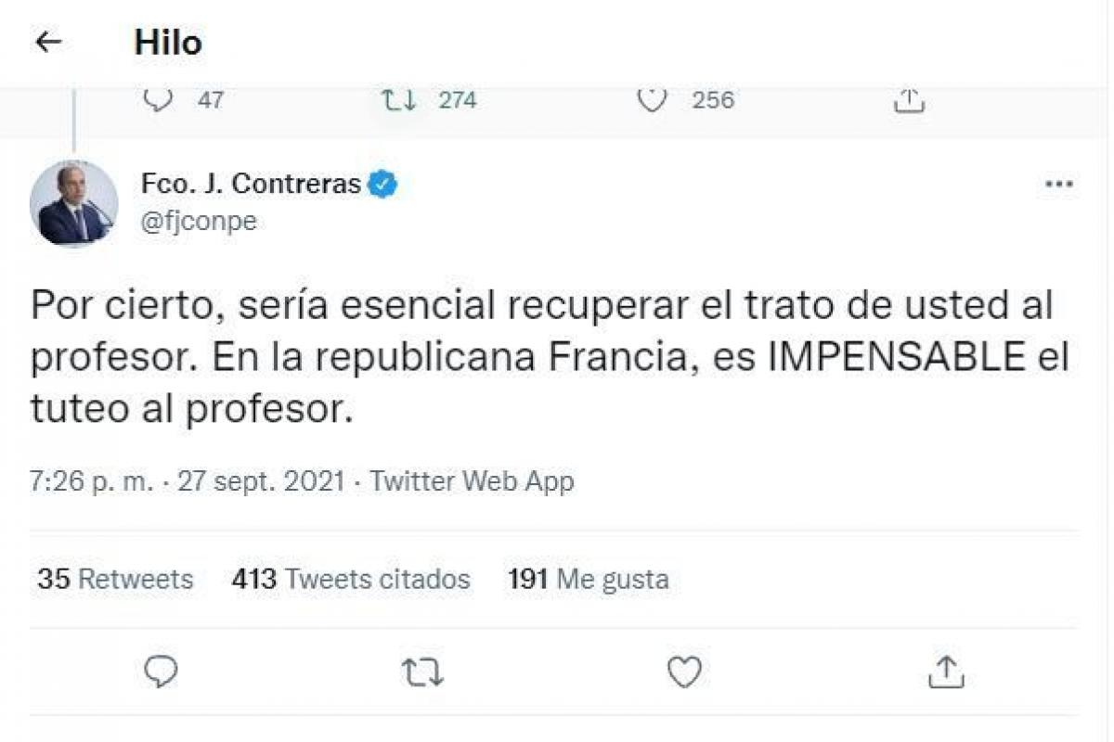The image size is (1114, 742).
Task: View the 413 Tweets citados list
Action: pyautogui.click(x=351, y=580)
